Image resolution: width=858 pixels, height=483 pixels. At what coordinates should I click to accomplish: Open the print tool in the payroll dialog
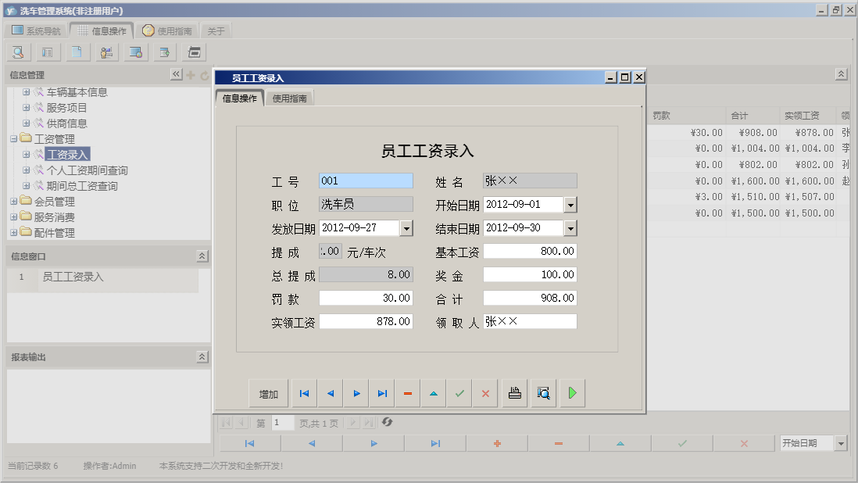coord(514,393)
